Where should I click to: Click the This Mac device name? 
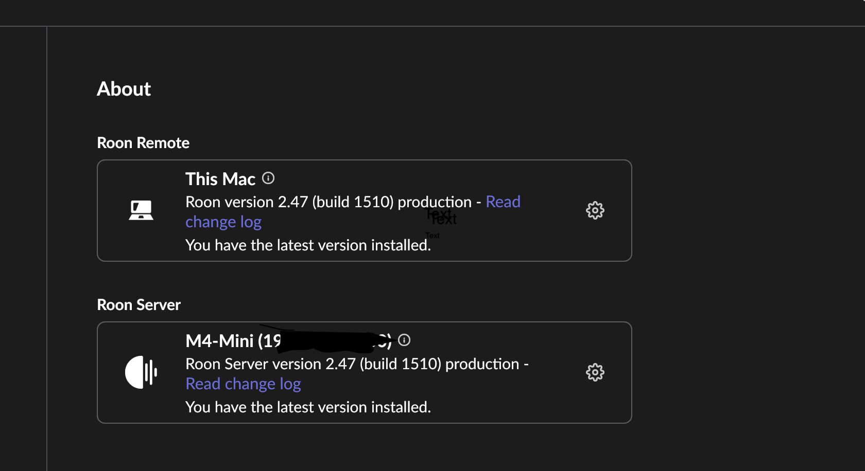click(x=220, y=179)
